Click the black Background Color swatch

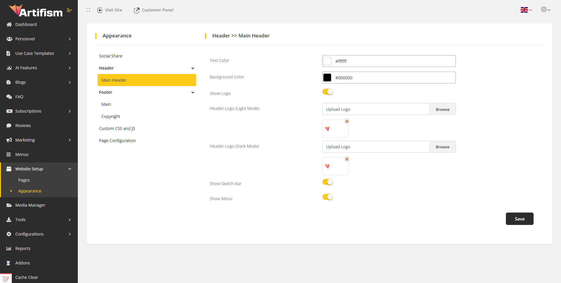pyautogui.click(x=327, y=78)
